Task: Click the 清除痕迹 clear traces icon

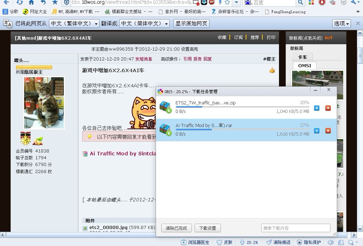Action: (278, 242)
